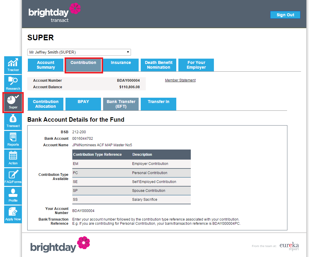Switch to the Account Summary tab

[x=46, y=65]
